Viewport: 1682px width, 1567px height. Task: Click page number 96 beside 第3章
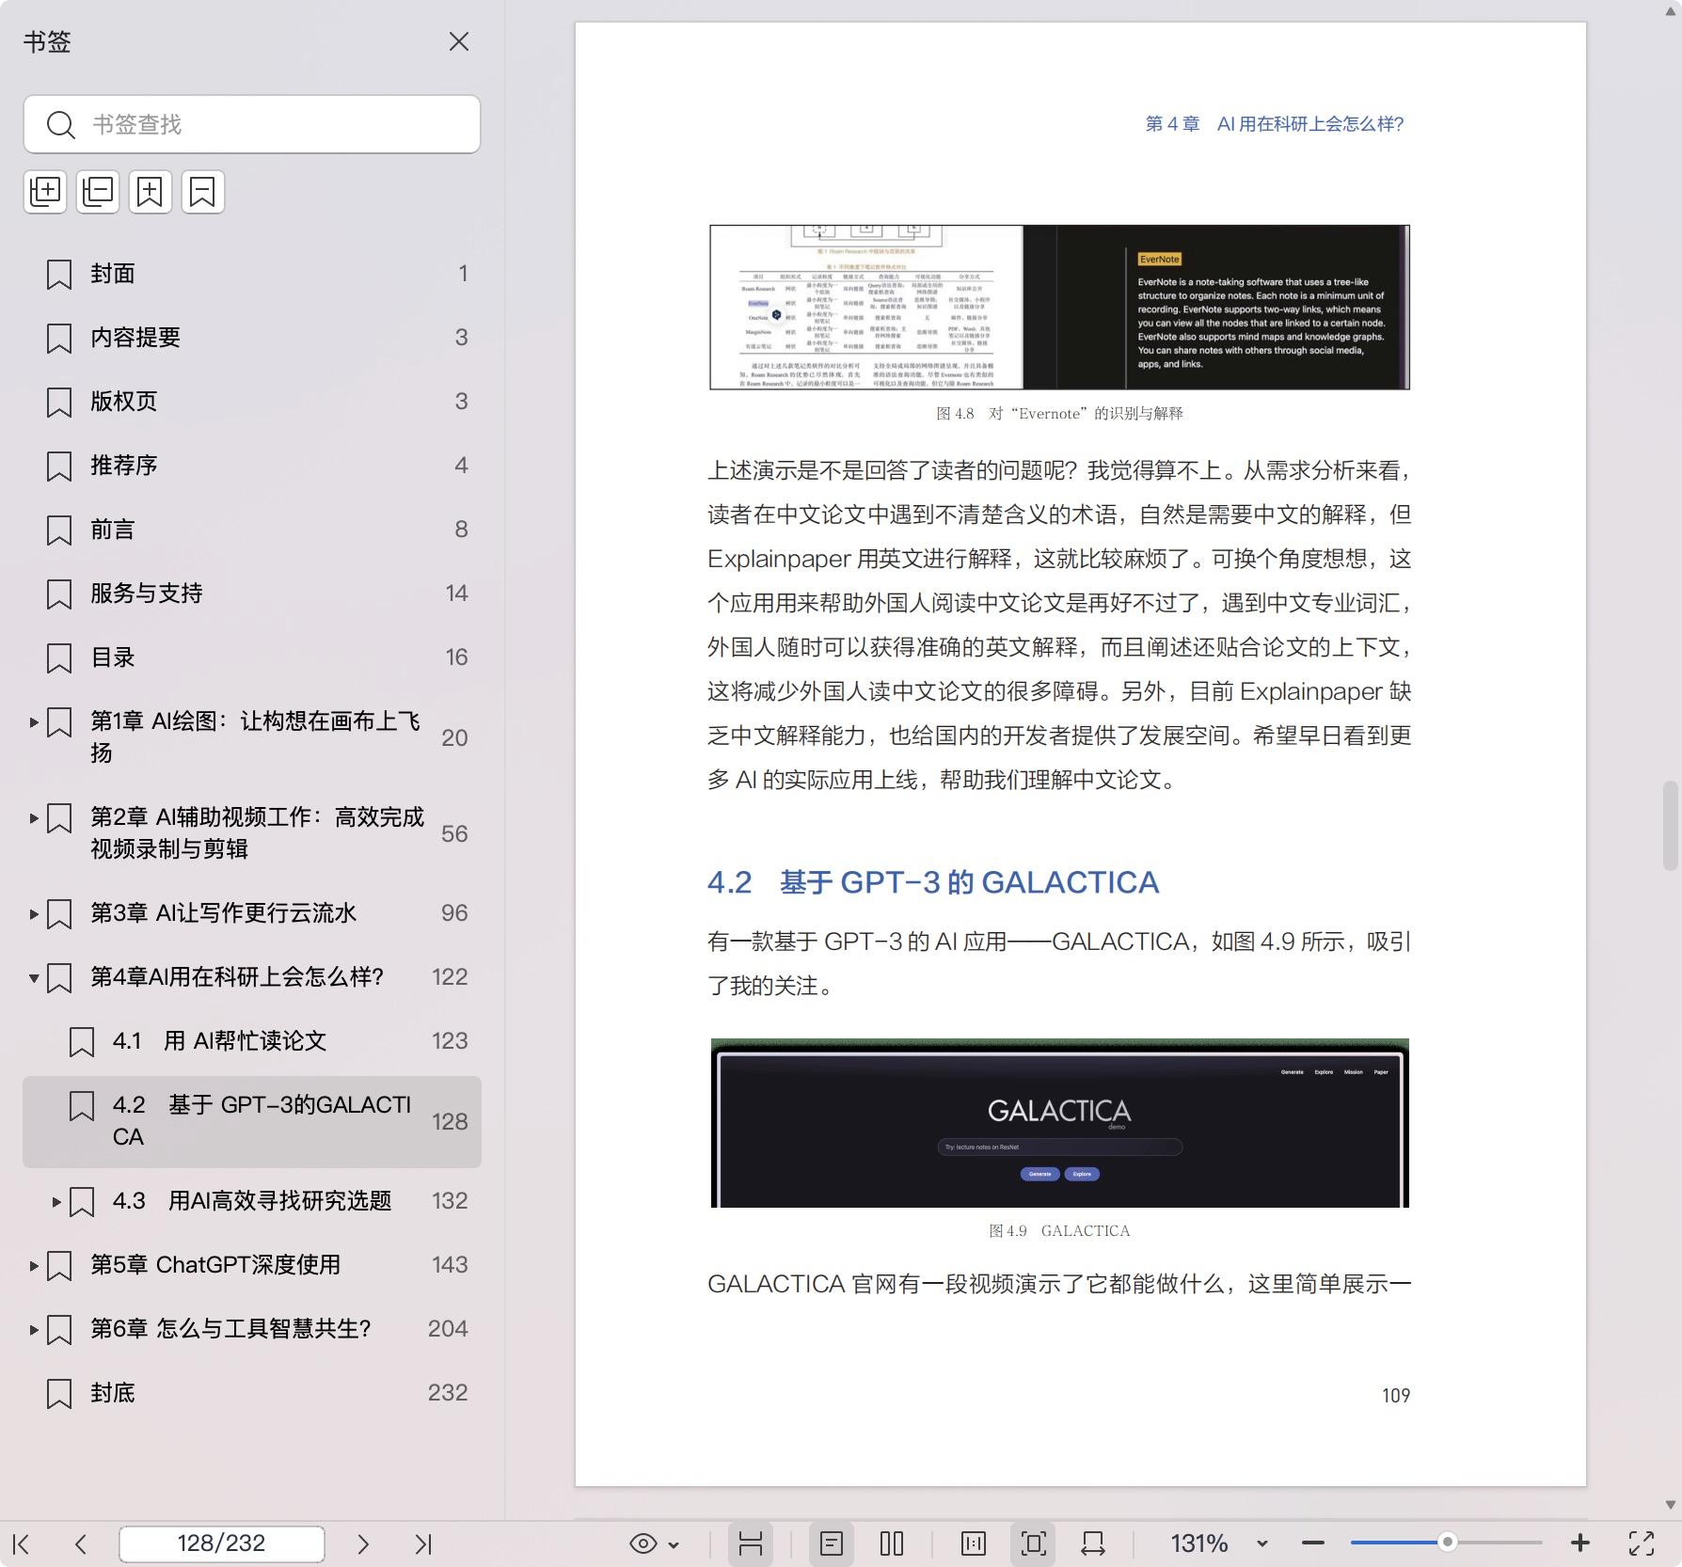pos(454,913)
